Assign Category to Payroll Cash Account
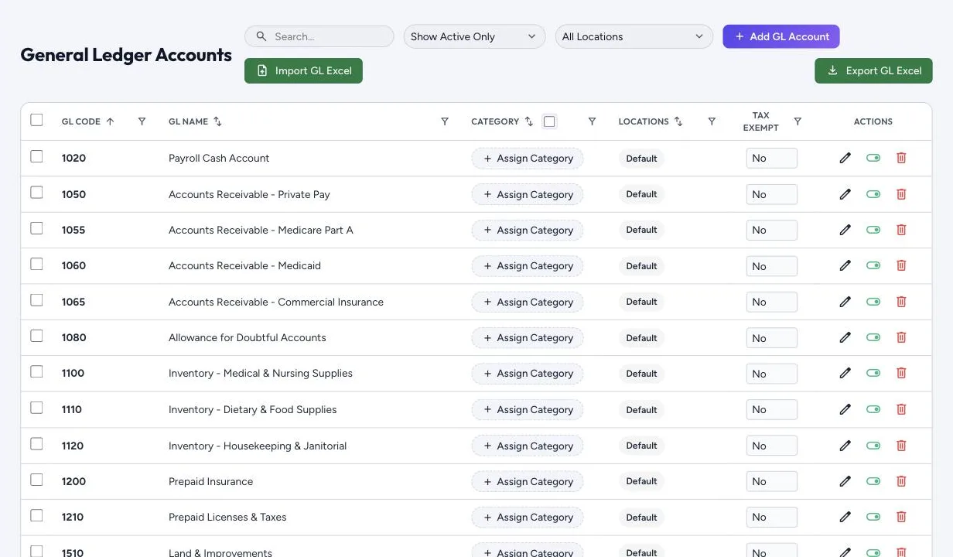Viewport: 953px width, 557px height. 528,158
